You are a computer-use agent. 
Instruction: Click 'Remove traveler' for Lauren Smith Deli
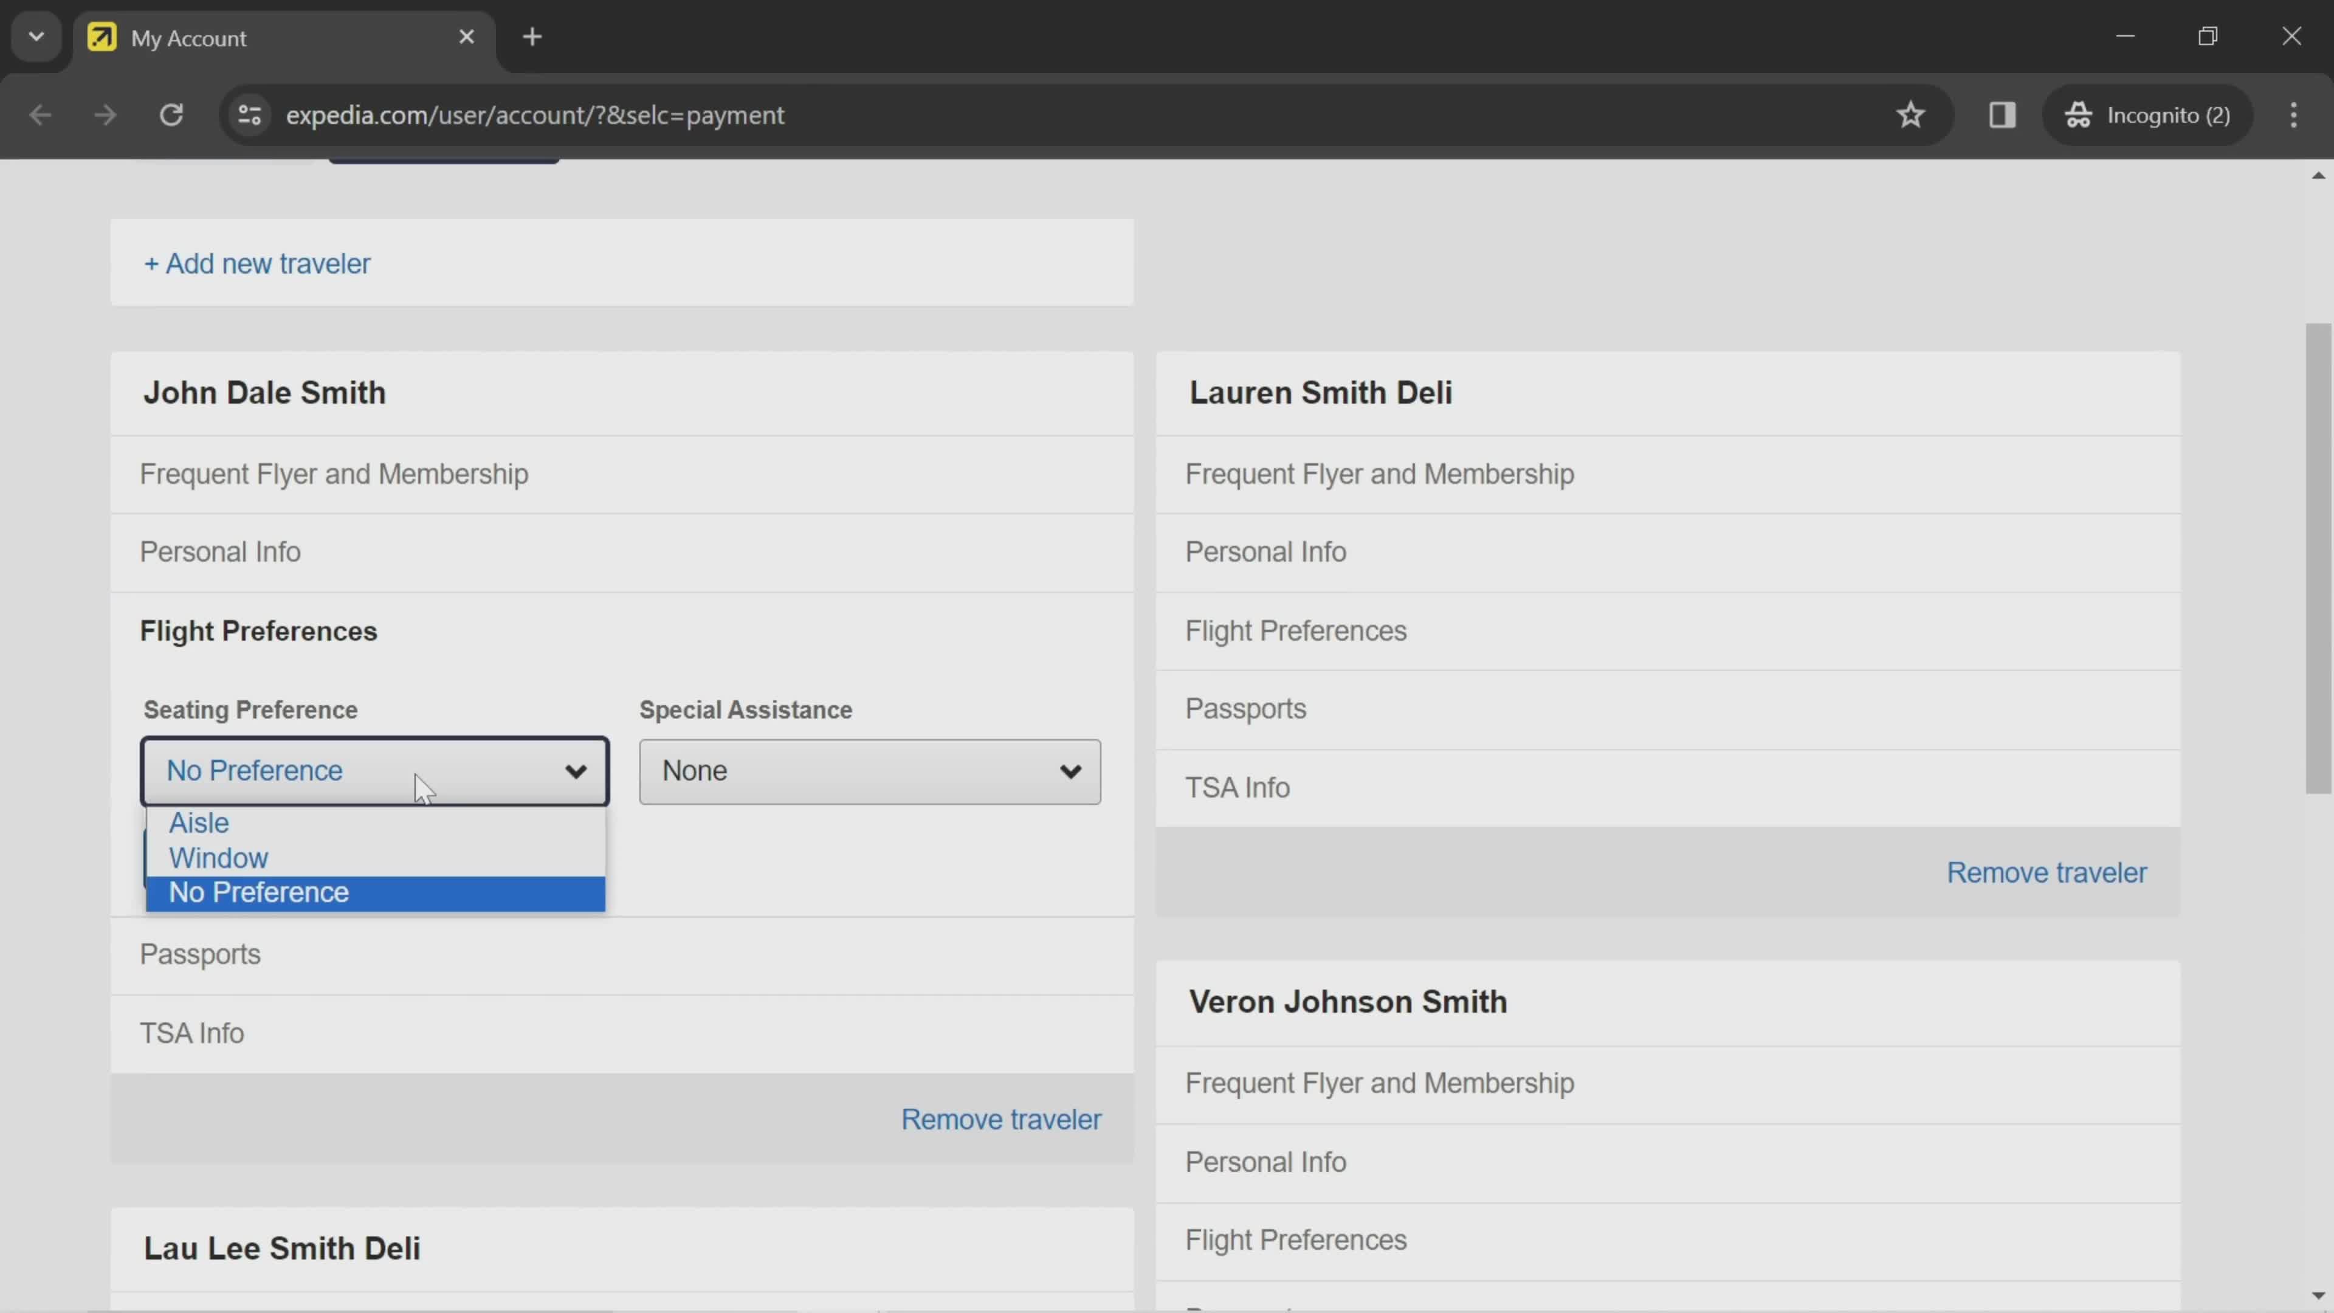(x=2047, y=872)
